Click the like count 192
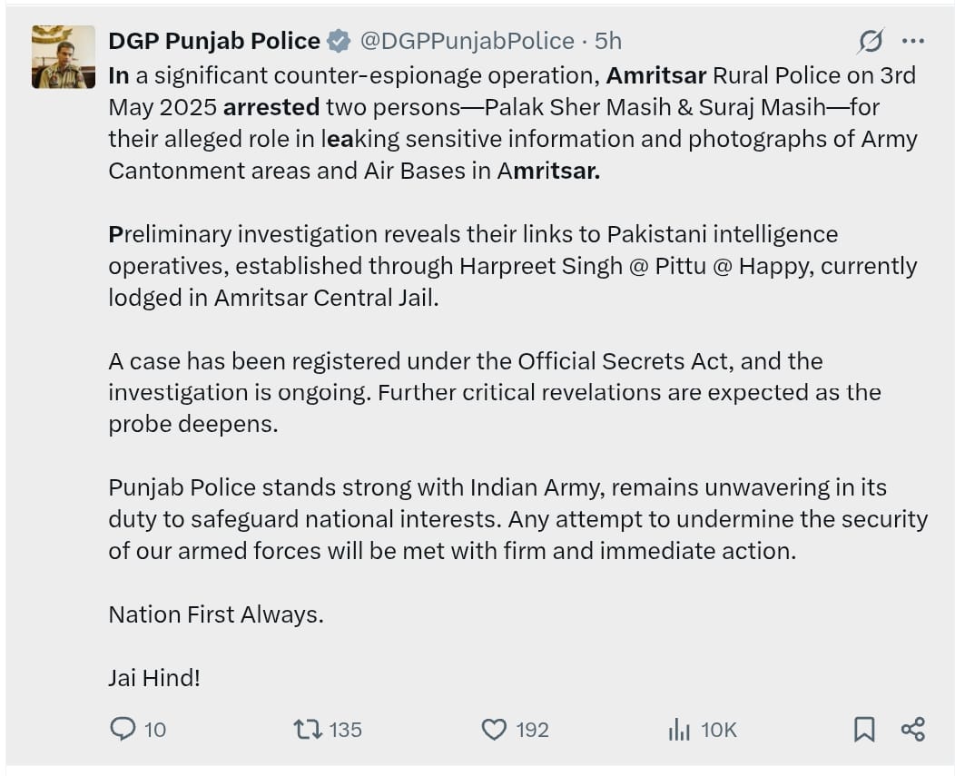955x776 pixels. 532,730
